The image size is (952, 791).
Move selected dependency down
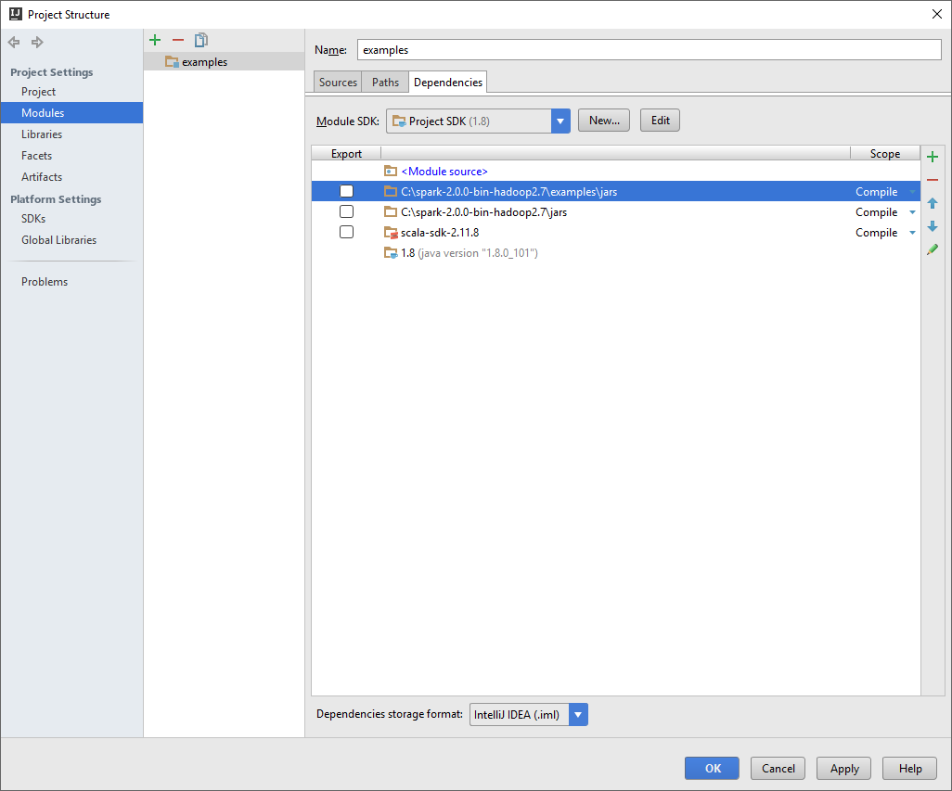click(x=933, y=226)
